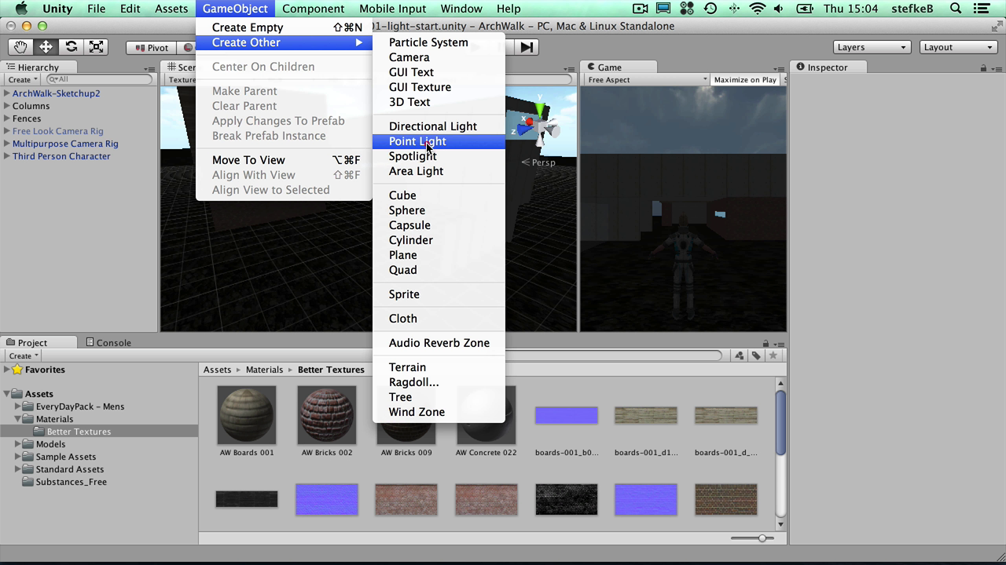Toggle the Pivot handle position button
Viewport: 1006px width, 565px height.
click(x=152, y=47)
